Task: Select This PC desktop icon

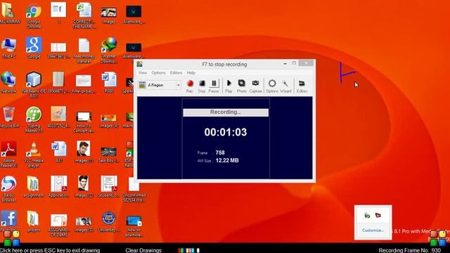Action: [8, 48]
